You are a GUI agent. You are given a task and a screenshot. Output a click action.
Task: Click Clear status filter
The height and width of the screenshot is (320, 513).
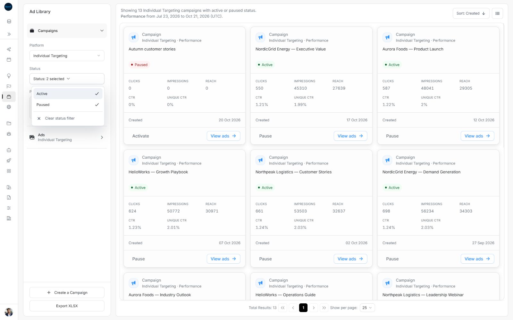(68, 118)
